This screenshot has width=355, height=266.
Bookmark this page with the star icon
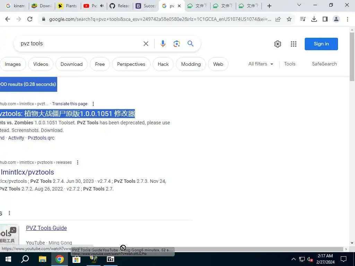[x=289, y=19]
